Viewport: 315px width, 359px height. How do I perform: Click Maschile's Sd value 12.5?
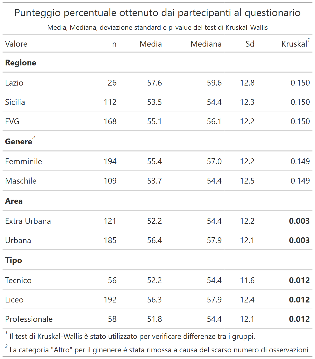tap(247, 181)
